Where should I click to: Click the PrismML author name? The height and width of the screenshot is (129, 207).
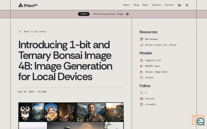[42, 92]
